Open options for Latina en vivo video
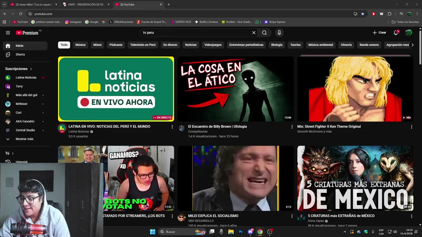The width and height of the screenshot is (422, 237). click(172, 127)
